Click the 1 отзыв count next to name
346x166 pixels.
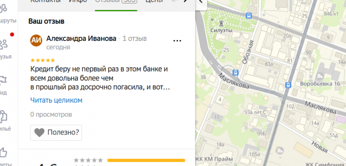click(x=135, y=39)
